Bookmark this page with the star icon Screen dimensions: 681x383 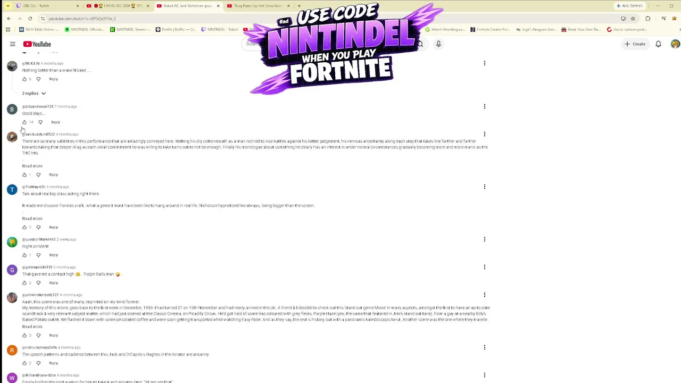point(633,19)
